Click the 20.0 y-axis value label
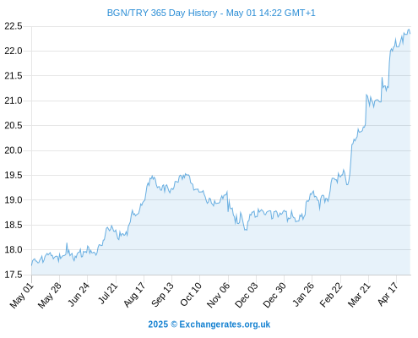Viewport: 418px width, 338px height. (14, 150)
